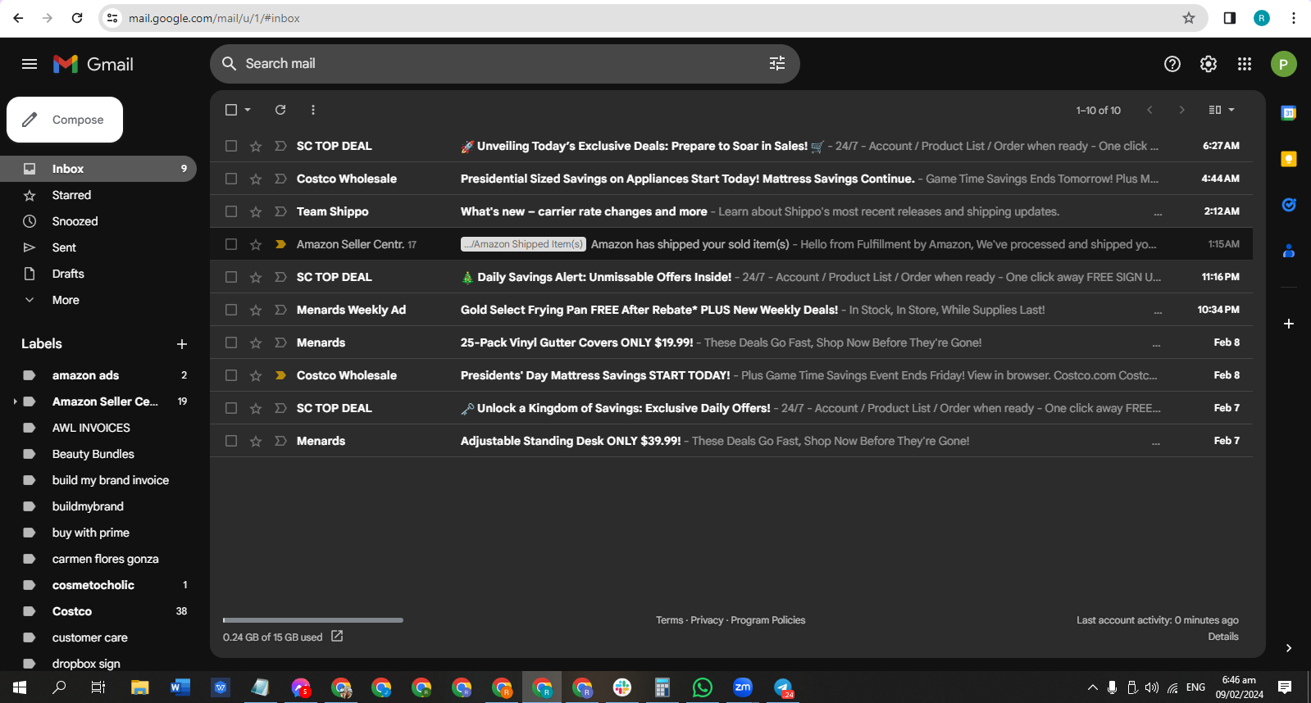Open Google Keep in the side panel

pos(1289,159)
